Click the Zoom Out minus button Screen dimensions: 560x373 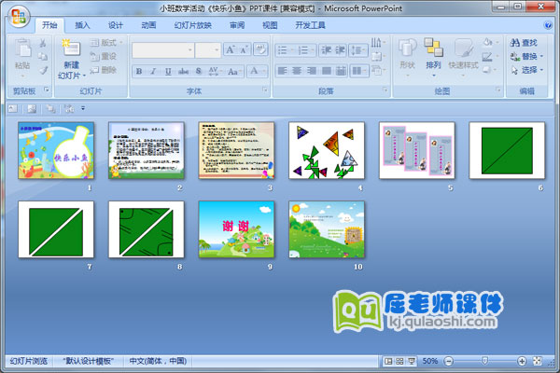click(449, 361)
